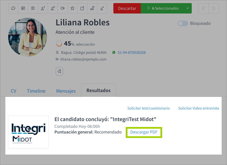This screenshot has height=165, width=227.
Task: Select the compose note icon
Action: click(x=82, y=8)
